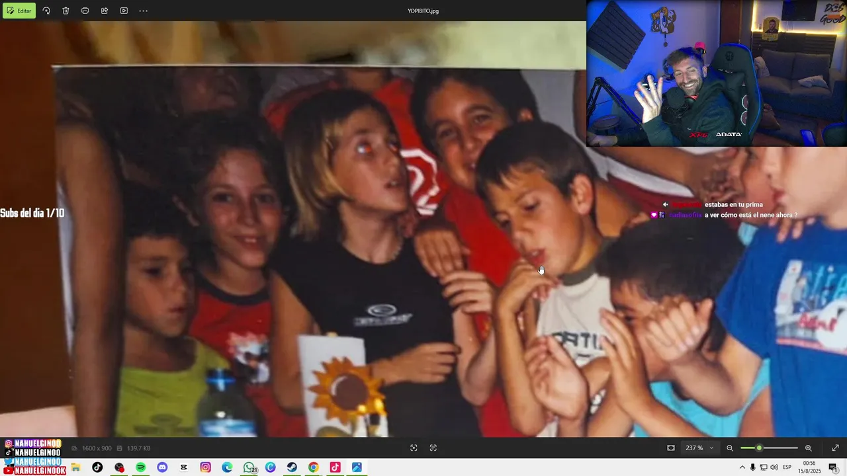Open the black TikTok taskbar icon

pyautogui.click(x=97, y=467)
